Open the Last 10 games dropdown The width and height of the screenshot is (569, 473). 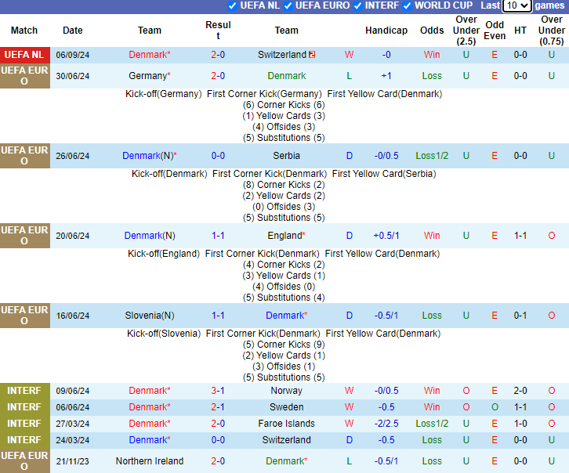[516, 5]
